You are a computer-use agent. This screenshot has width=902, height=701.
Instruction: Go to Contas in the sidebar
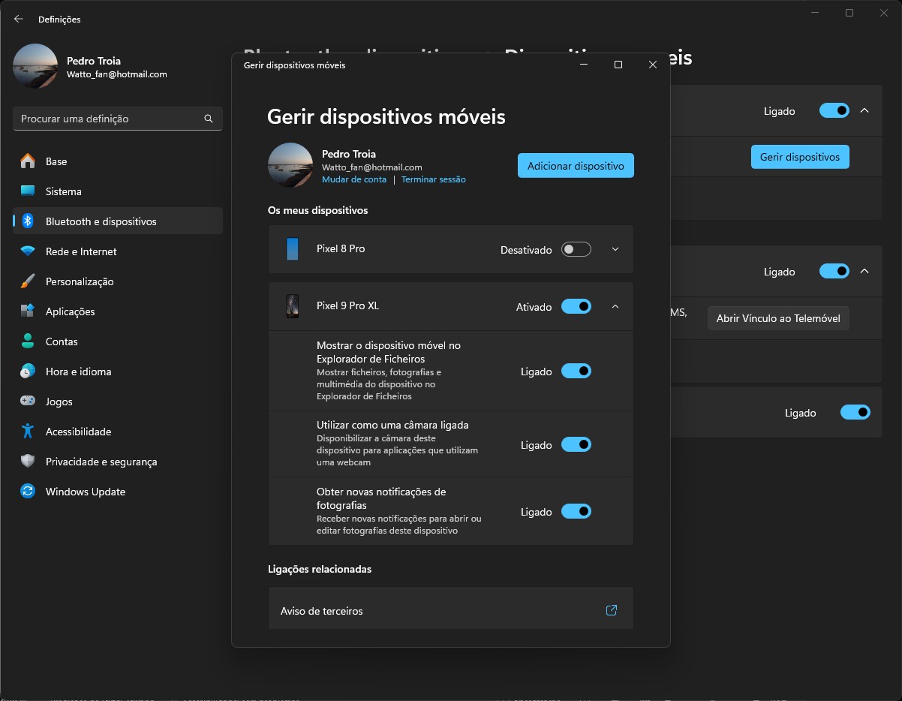pos(62,341)
